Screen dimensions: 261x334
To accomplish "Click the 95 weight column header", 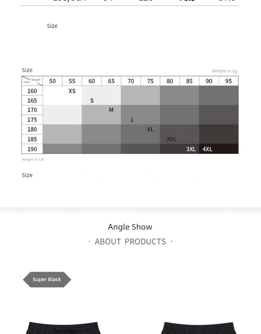I will [x=229, y=81].
